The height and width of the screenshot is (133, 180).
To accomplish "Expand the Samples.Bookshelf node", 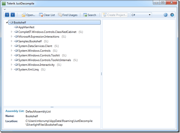I will pos(12,41).
